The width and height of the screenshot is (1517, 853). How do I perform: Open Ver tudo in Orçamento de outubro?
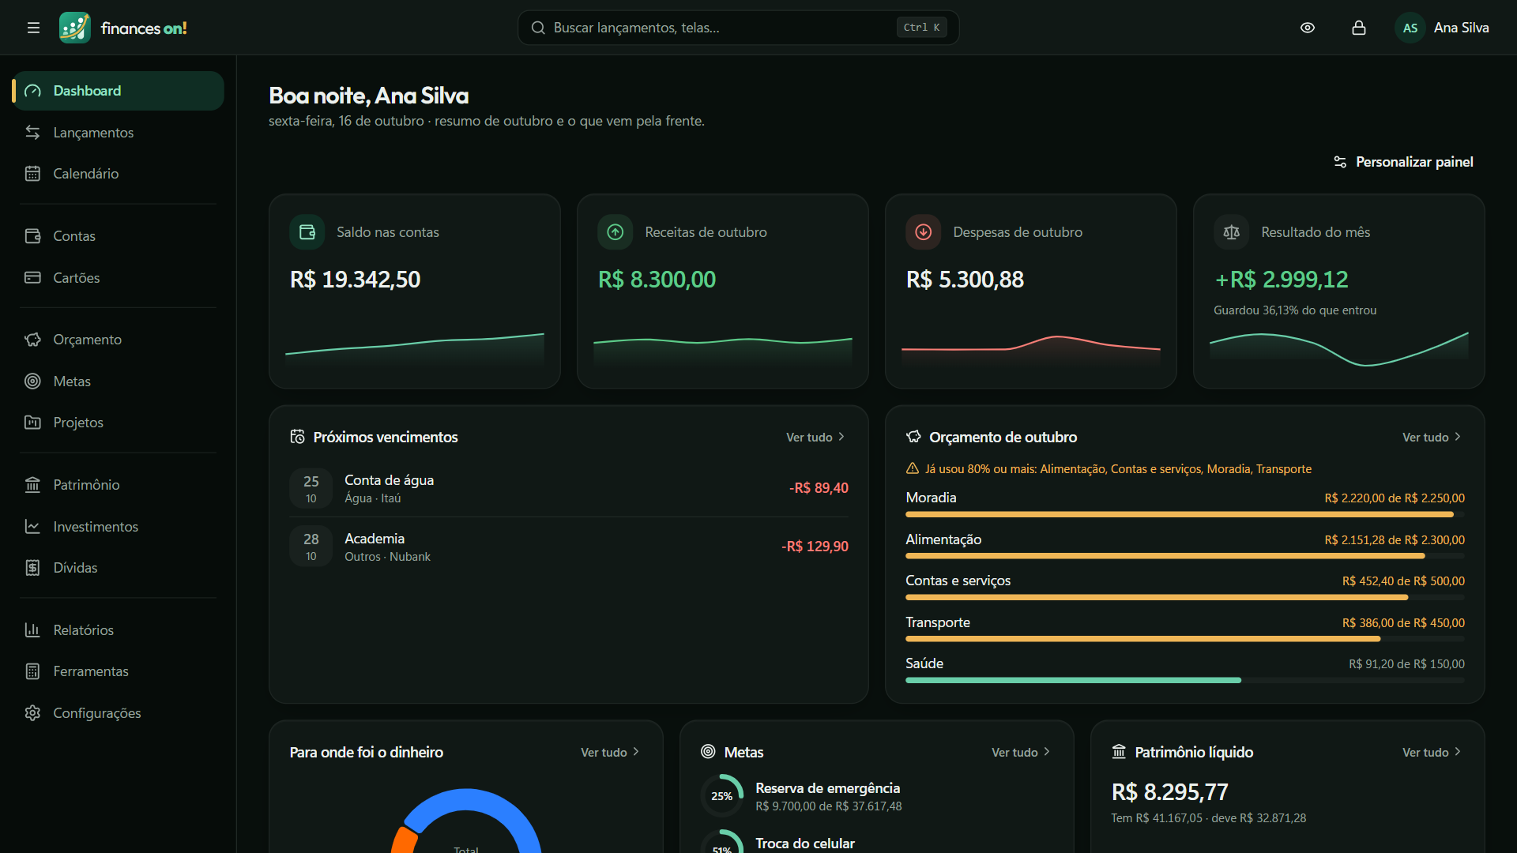tap(1432, 438)
